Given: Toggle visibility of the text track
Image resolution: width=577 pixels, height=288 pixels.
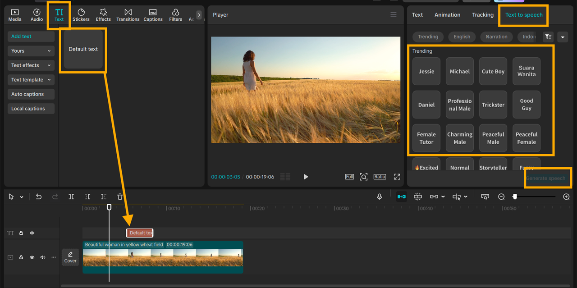Looking at the screenshot, I should [32, 233].
